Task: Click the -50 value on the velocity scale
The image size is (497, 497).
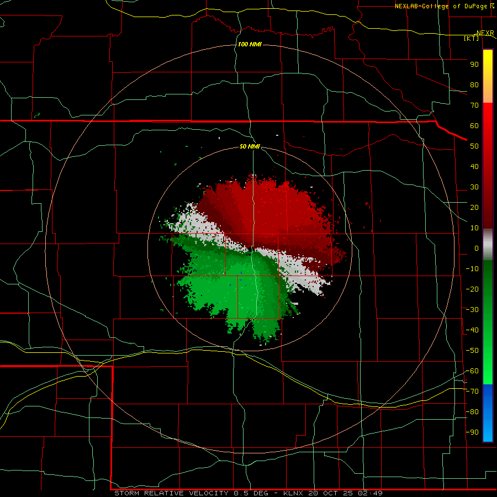Action: [x=472, y=351]
